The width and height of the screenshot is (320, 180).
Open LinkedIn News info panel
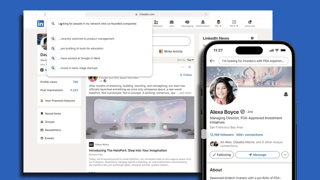click(252, 38)
